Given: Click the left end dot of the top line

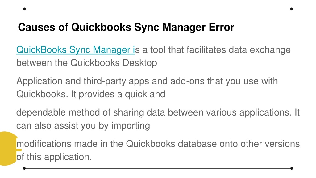Looking at the screenshot, I should pyautogui.click(x=24, y=9).
